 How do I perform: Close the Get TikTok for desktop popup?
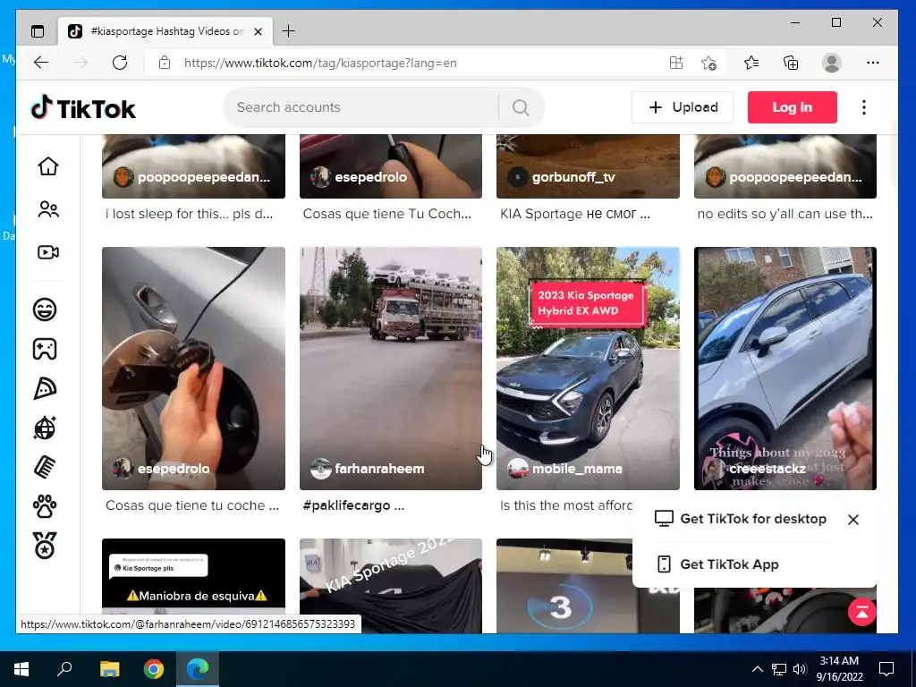coord(852,520)
